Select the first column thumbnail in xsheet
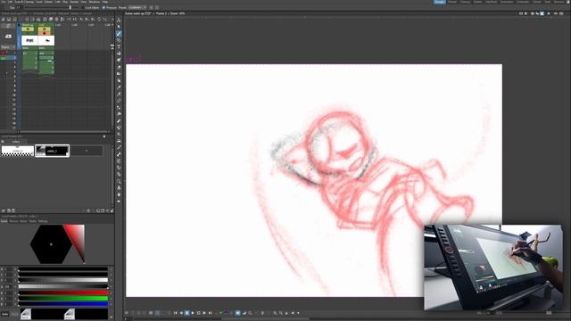 coord(29,40)
